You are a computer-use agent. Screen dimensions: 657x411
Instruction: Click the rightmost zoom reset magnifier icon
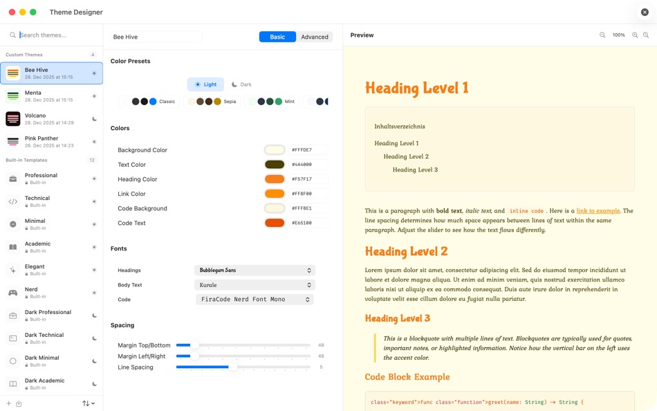646,35
